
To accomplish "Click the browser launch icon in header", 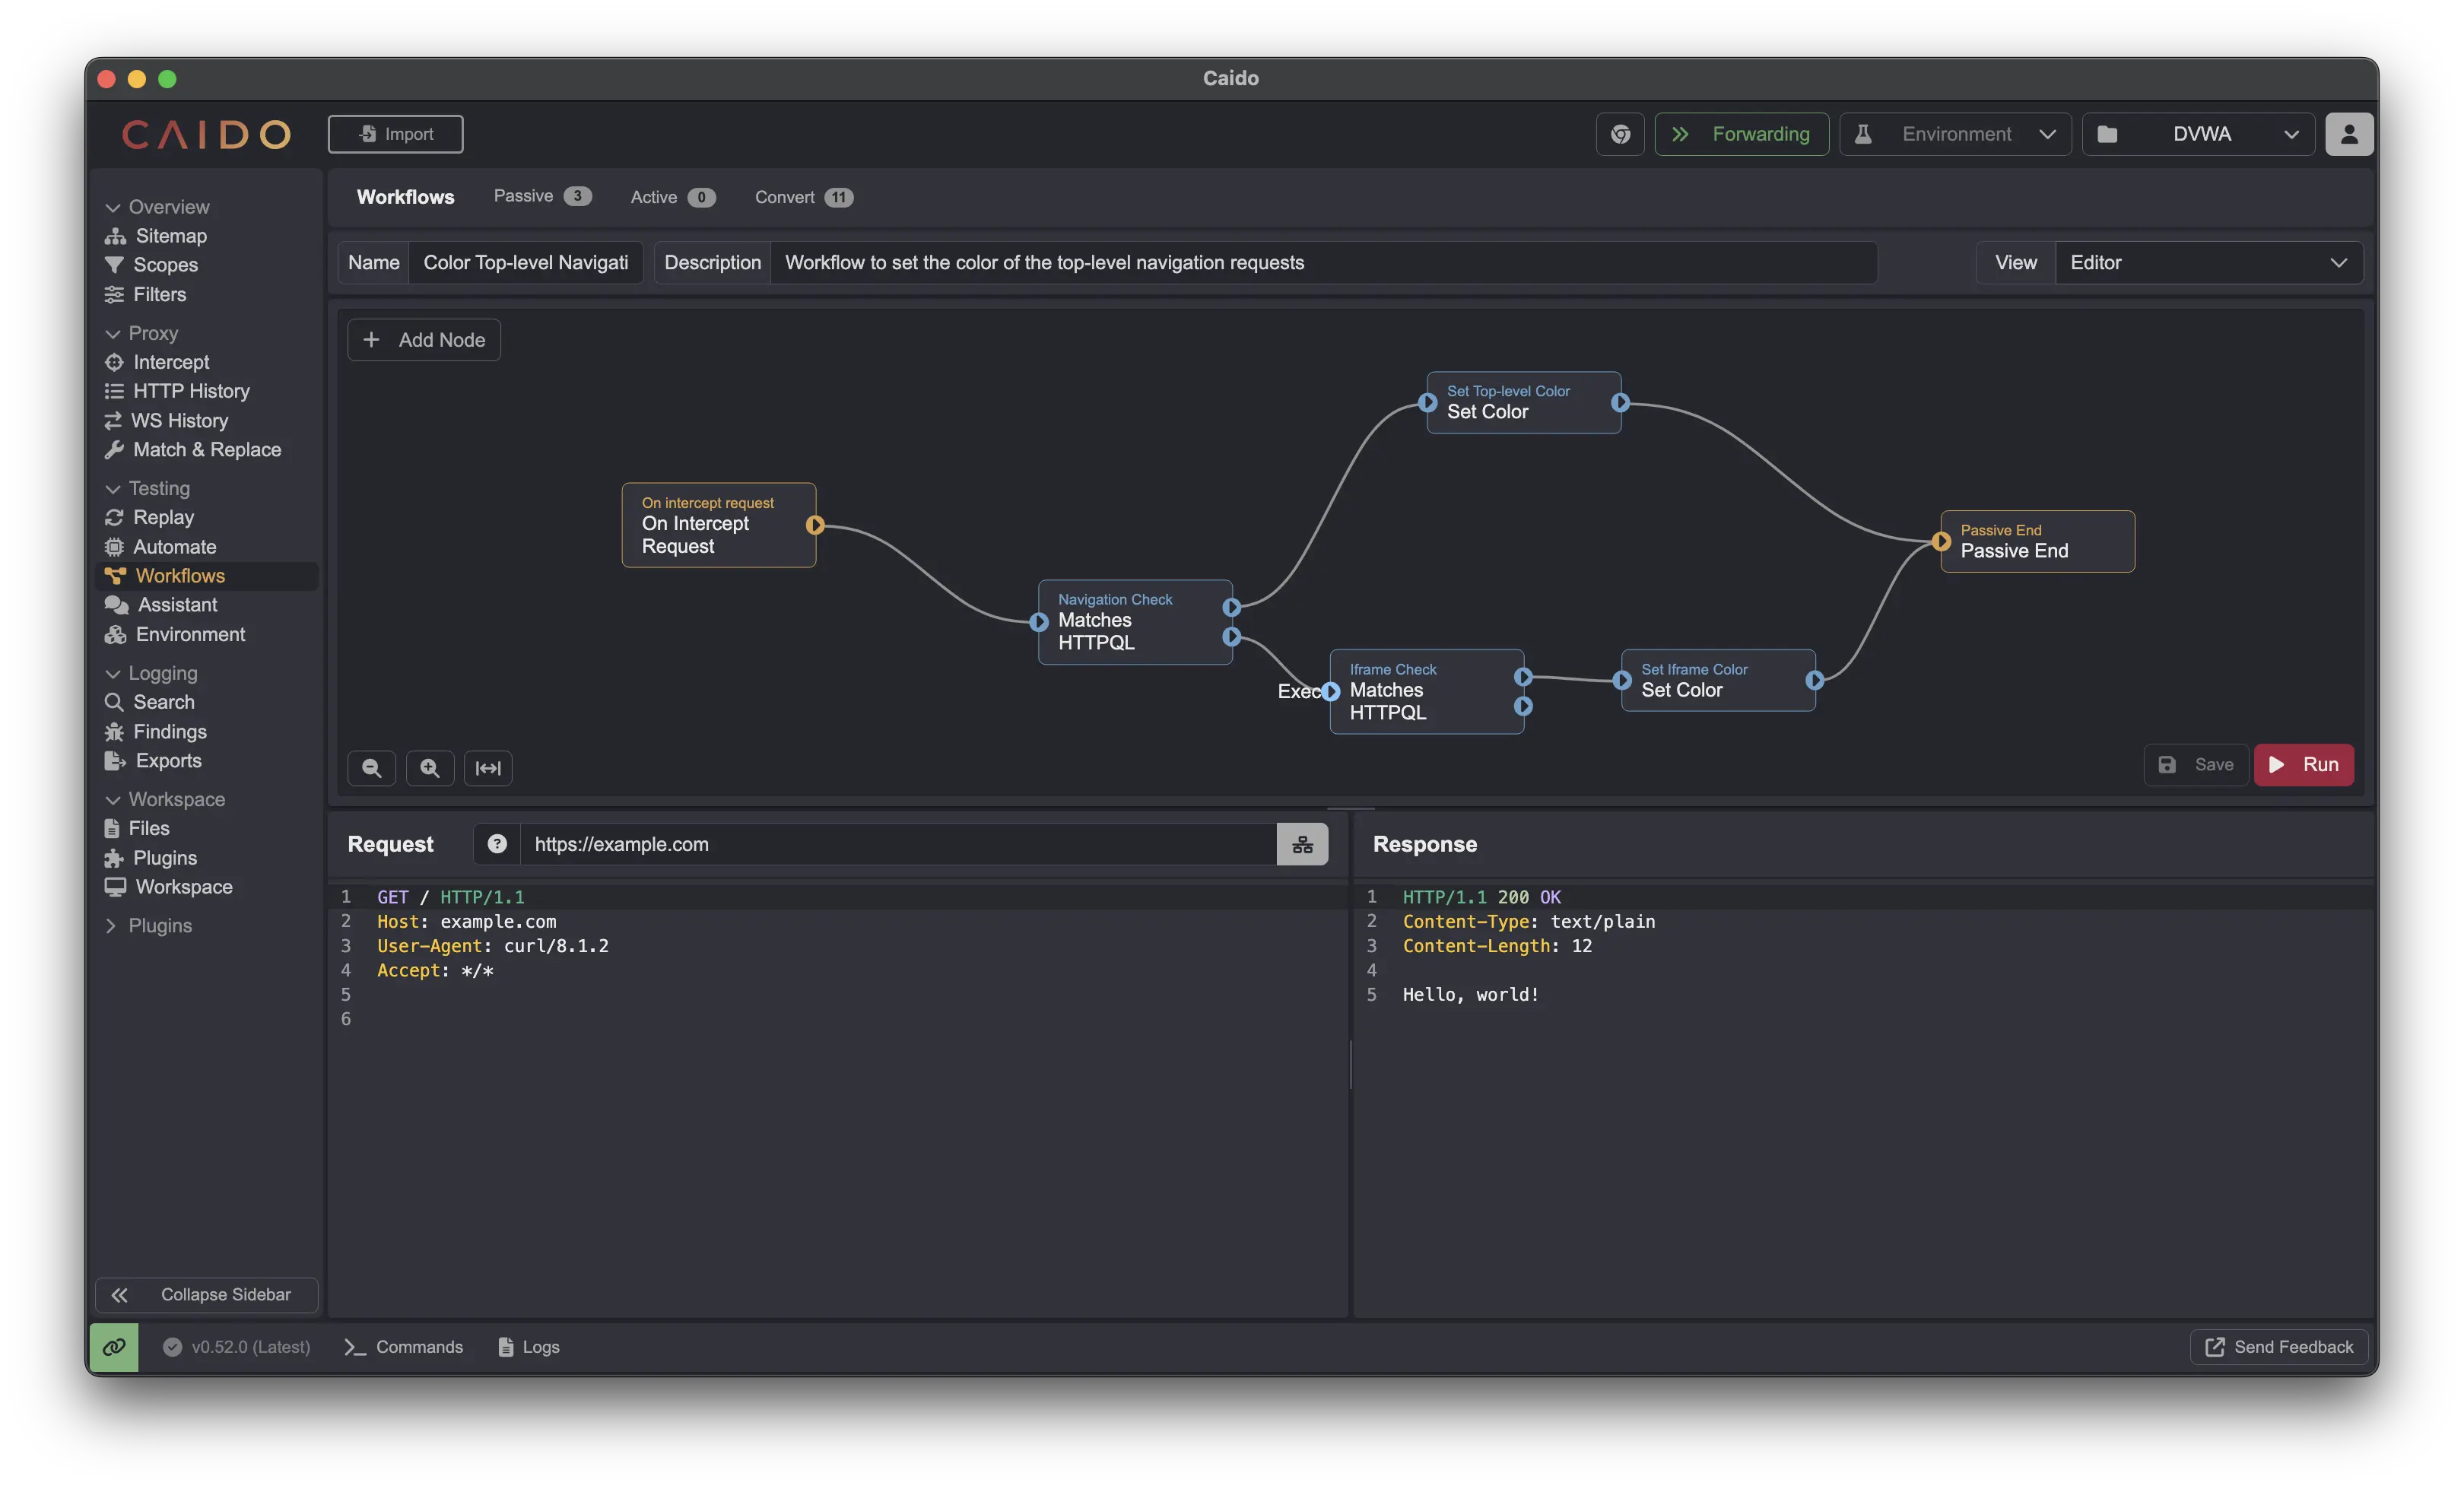I will 1620,134.
